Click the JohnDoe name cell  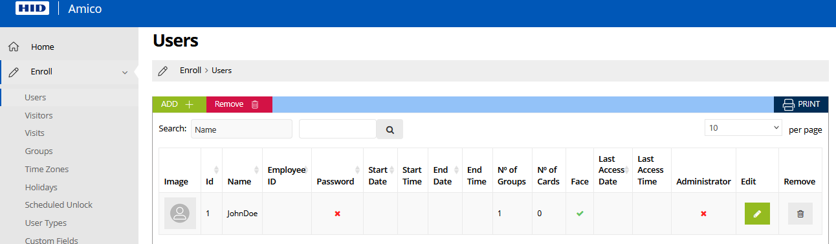(x=242, y=214)
